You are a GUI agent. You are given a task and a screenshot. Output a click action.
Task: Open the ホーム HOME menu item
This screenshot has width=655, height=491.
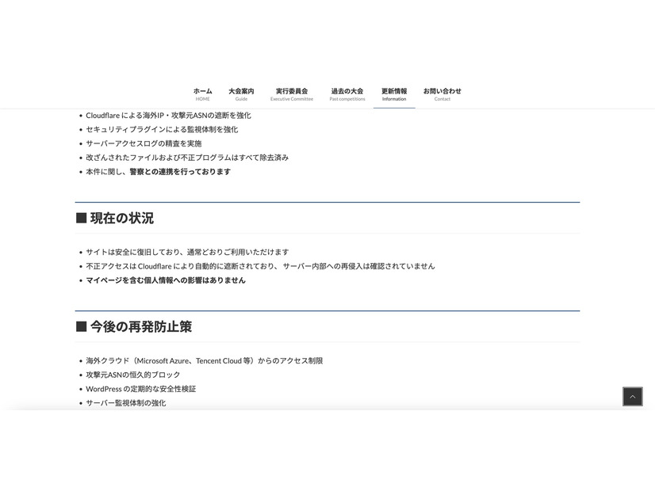(202, 94)
